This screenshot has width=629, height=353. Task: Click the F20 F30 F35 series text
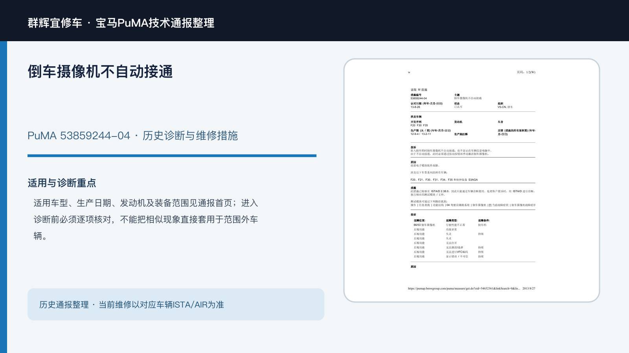(x=419, y=126)
